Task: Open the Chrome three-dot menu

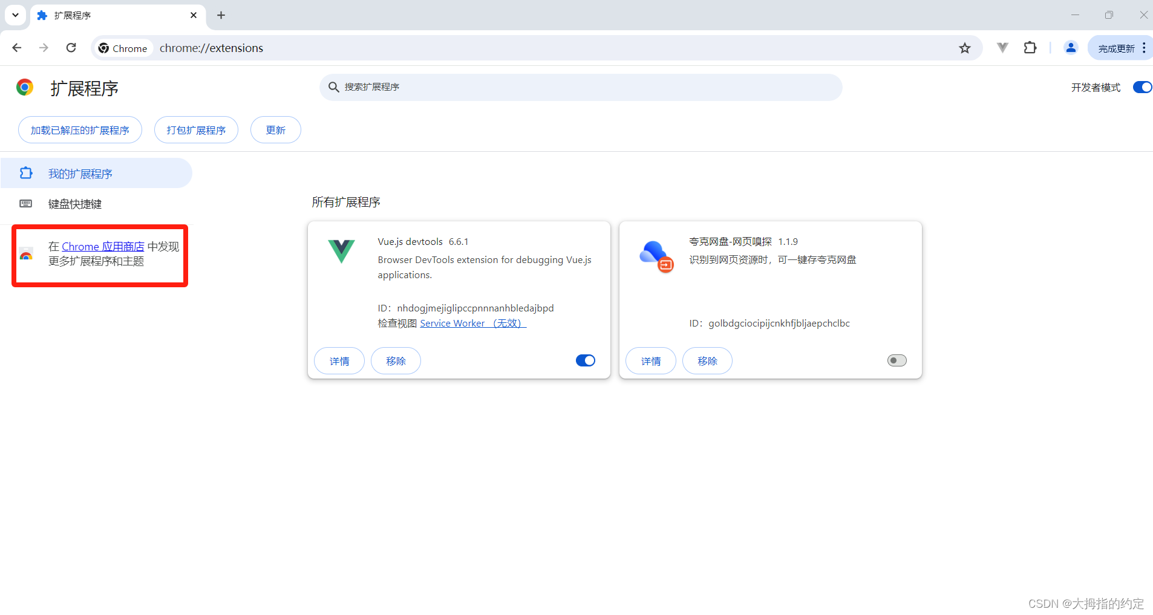Action: (1144, 48)
